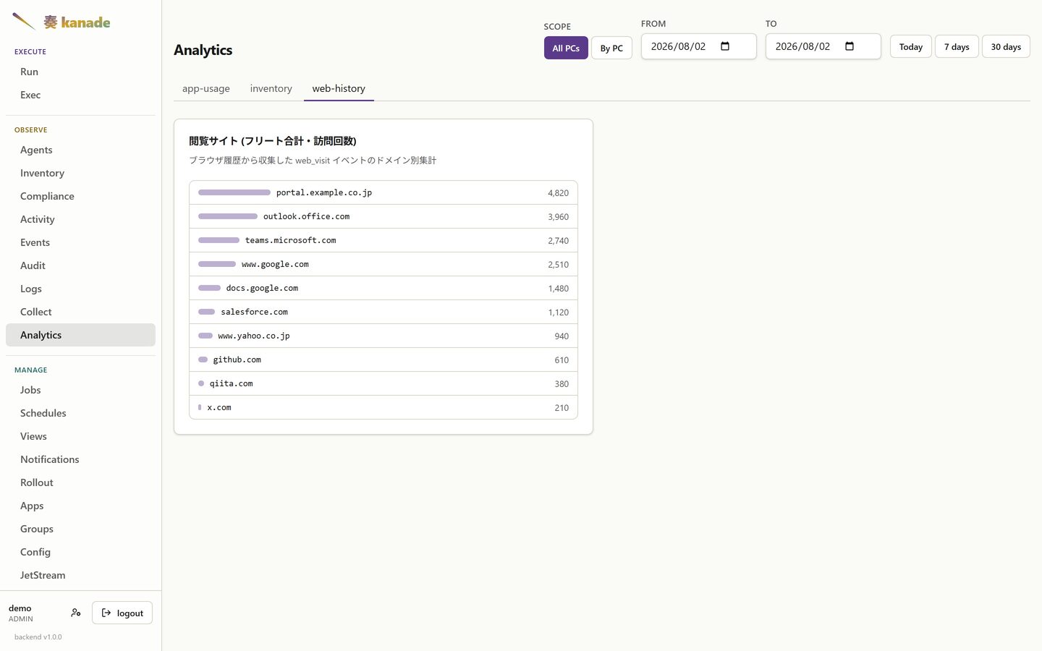Go to Groups page
Image resolution: width=1042 pixels, height=651 pixels.
pos(80,529)
